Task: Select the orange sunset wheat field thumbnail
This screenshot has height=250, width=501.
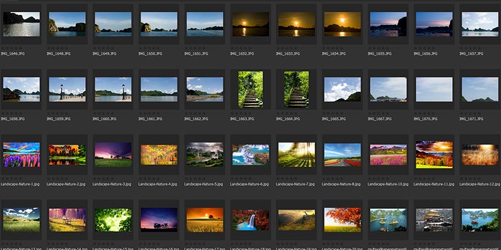Action: (x=205, y=220)
